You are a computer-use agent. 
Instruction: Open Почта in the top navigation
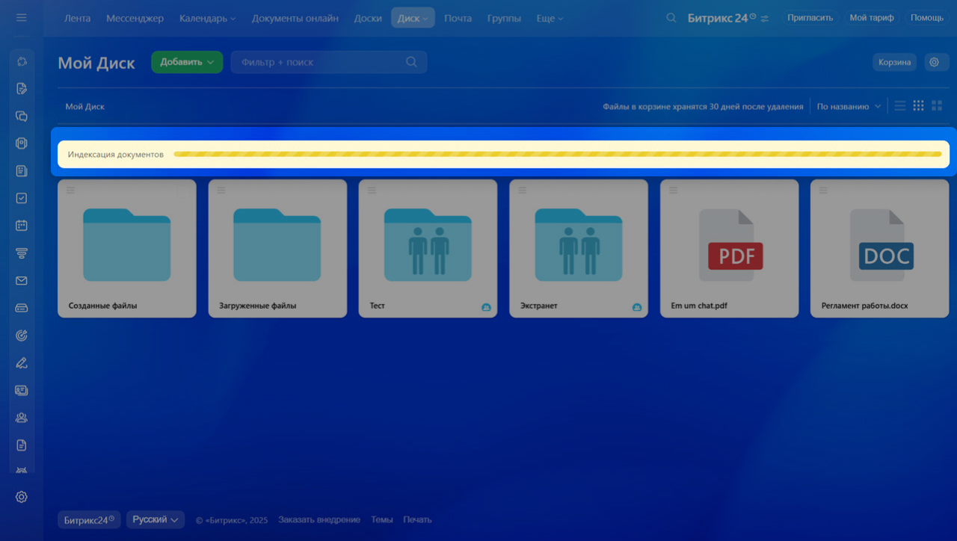pyautogui.click(x=458, y=18)
